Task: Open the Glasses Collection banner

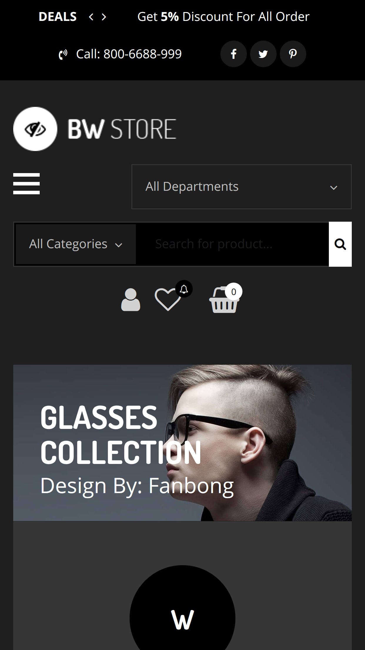Action: point(182,443)
